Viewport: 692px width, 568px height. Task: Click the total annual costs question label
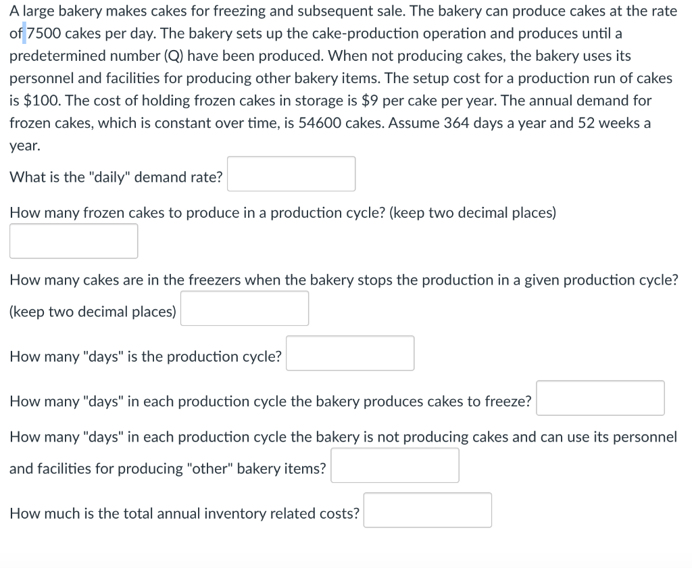click(182, 513)
